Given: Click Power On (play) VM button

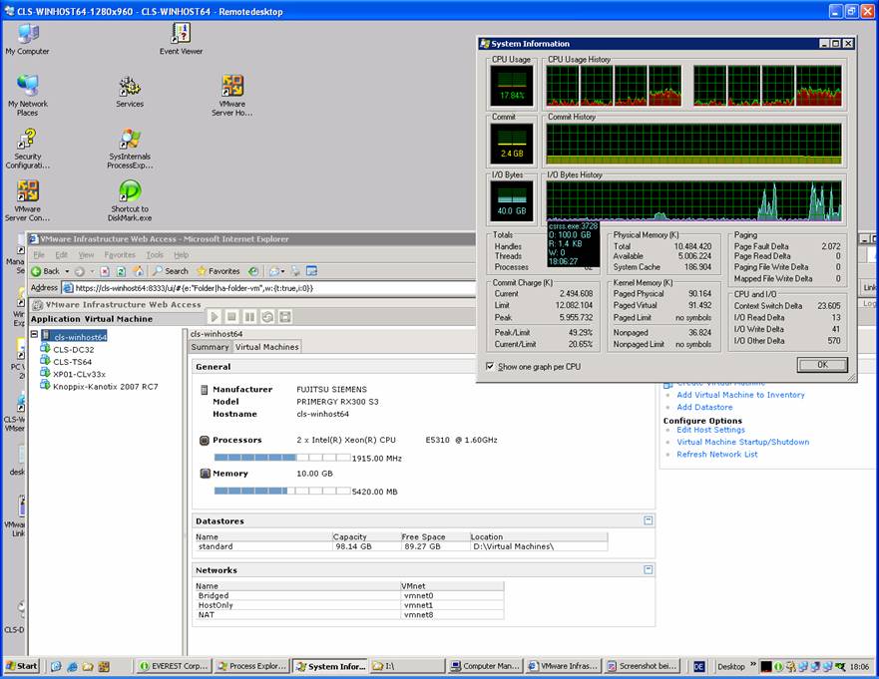Looking at the screenshot, I should click(x=215, y=317).
